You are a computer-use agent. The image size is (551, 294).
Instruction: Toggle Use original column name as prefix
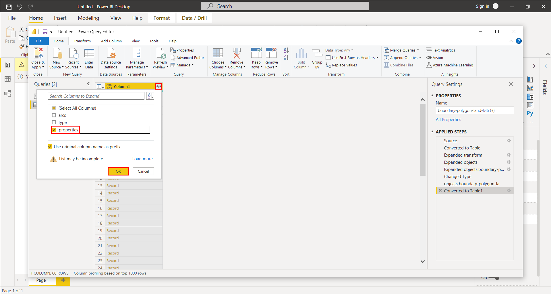[50, 147]
